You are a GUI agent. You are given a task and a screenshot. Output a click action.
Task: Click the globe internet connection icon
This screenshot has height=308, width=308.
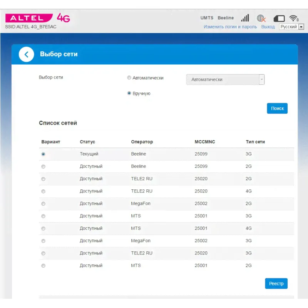tap(261, 18)
